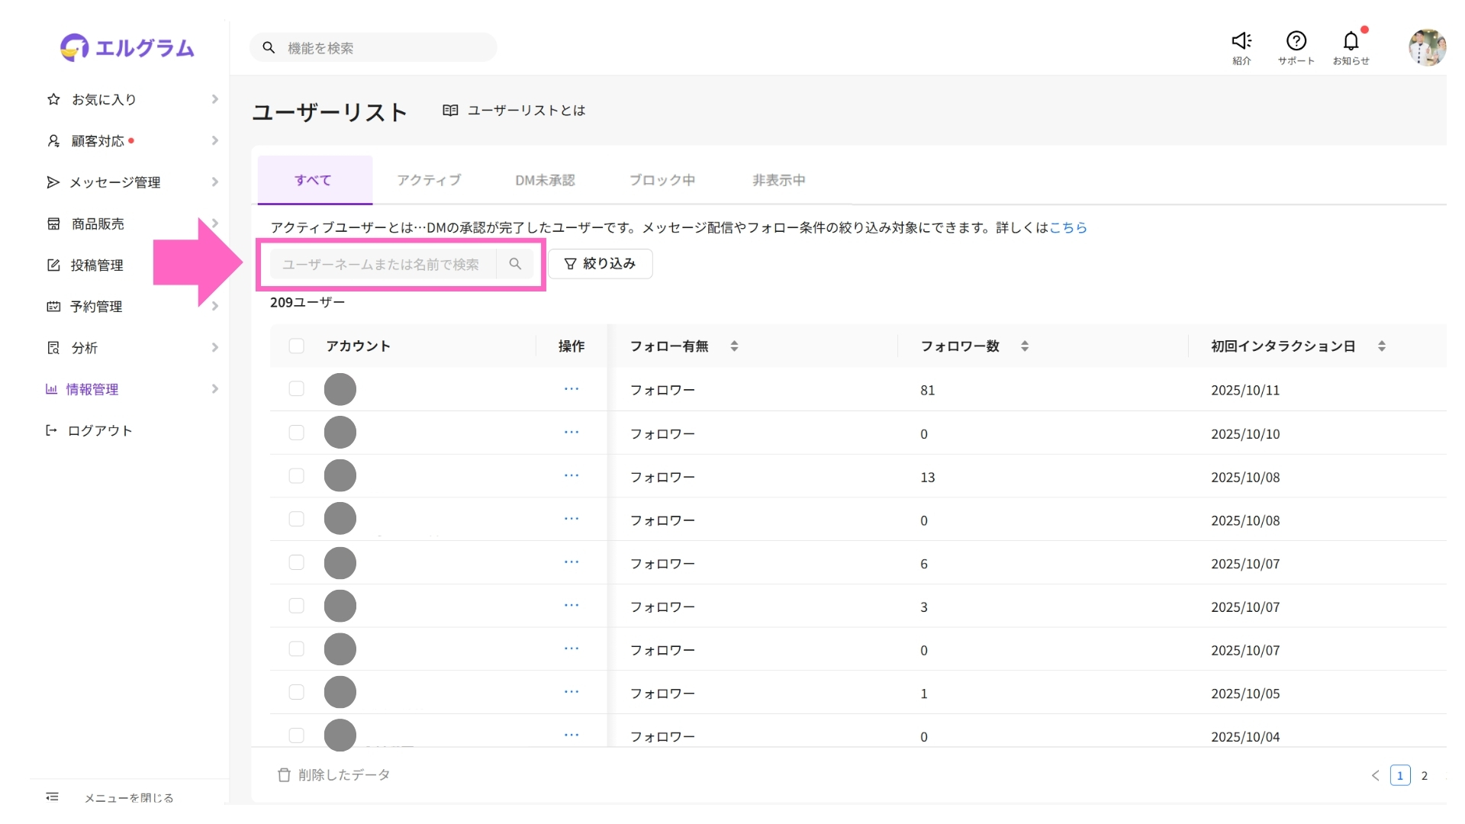
Task: Click the megaphone 紹介 icon
Action: click(1241, 41)
